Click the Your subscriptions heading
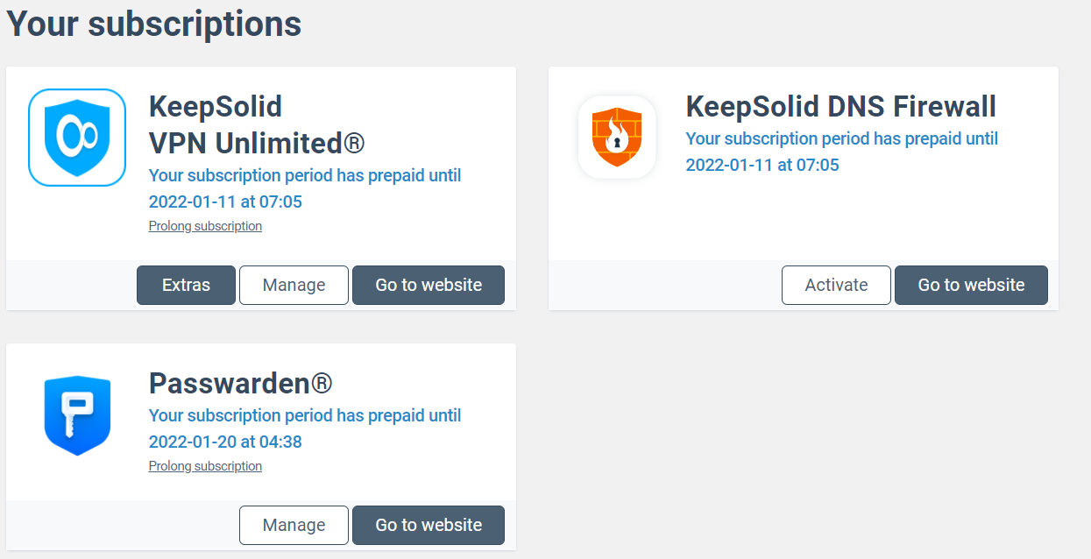Viewport: 1091px width, 559px height. click(154, 24)
